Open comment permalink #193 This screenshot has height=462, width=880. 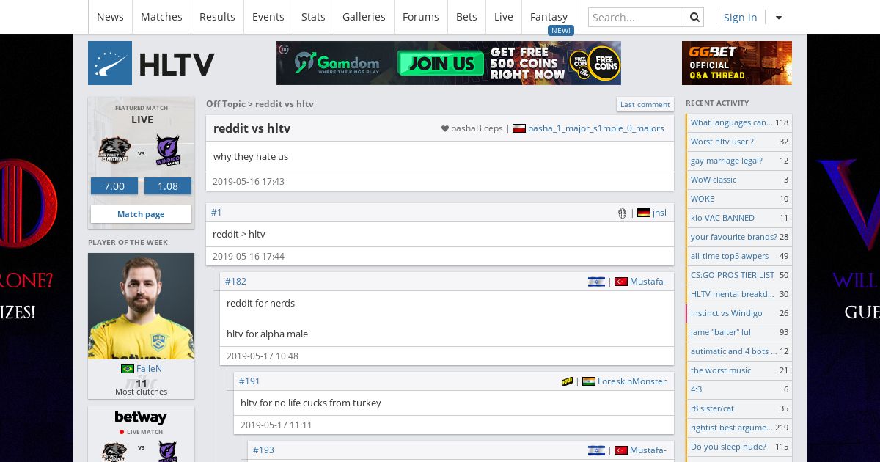[x=263, y=450]
